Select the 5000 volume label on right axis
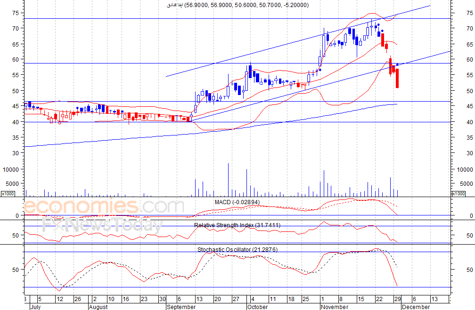Screen dimensions: 475x310 466,183
